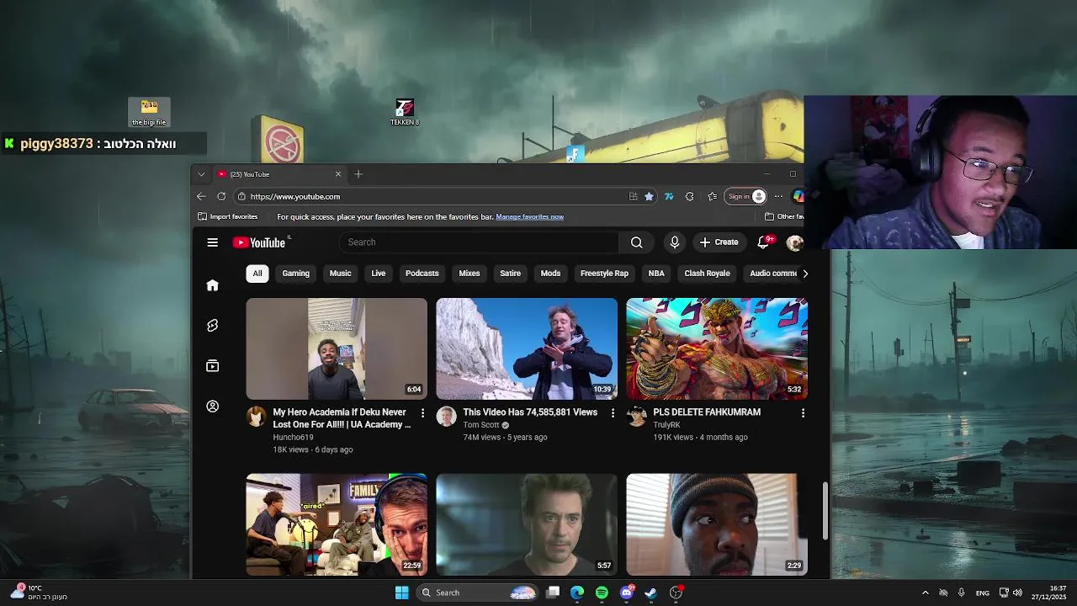Start voice search with microphone icon
1077x606 pixels.
tap(674, 242)
